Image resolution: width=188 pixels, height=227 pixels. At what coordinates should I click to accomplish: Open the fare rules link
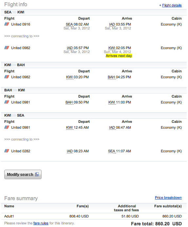(41, 223)
